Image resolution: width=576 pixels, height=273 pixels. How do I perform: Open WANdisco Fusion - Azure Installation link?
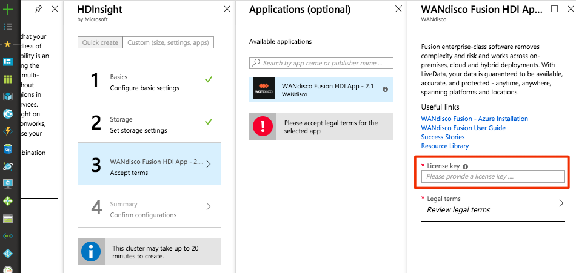point(475,119)
